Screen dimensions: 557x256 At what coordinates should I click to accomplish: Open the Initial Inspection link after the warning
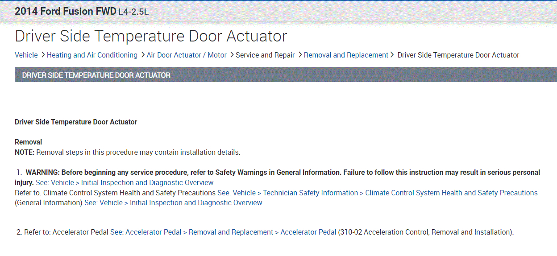(x=125, y=182)
